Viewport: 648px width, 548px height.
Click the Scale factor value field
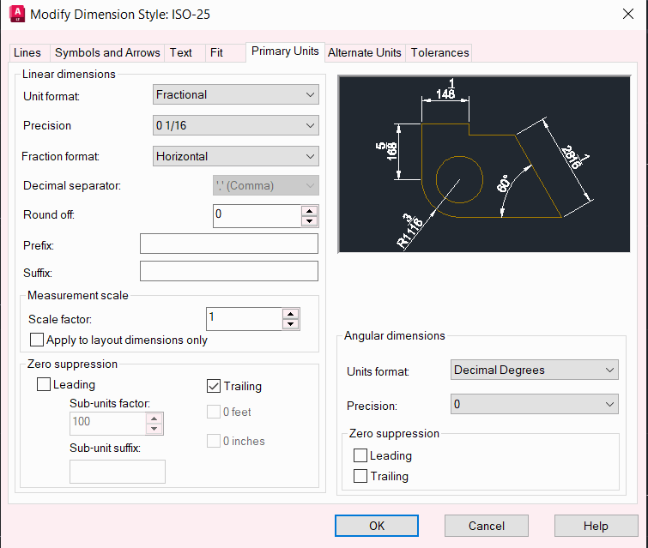tap(245, 319)
